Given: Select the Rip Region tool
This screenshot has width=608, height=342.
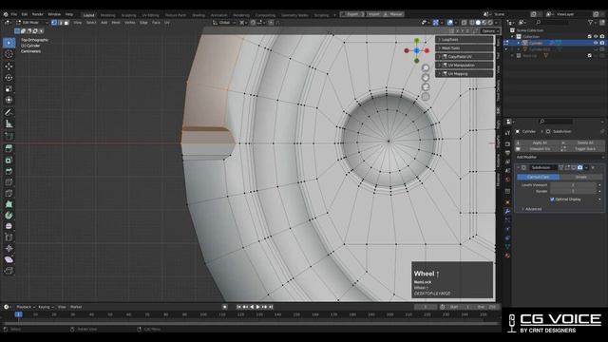Looking at the screenshot, I should tap(9, 270).
